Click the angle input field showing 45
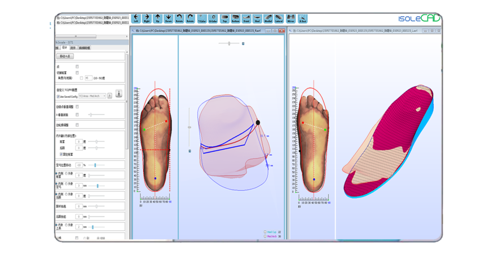 tap(88, 78)
